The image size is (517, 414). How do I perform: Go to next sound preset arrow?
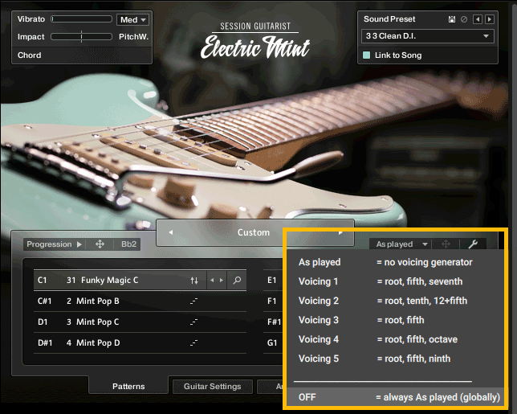[490, 19]
